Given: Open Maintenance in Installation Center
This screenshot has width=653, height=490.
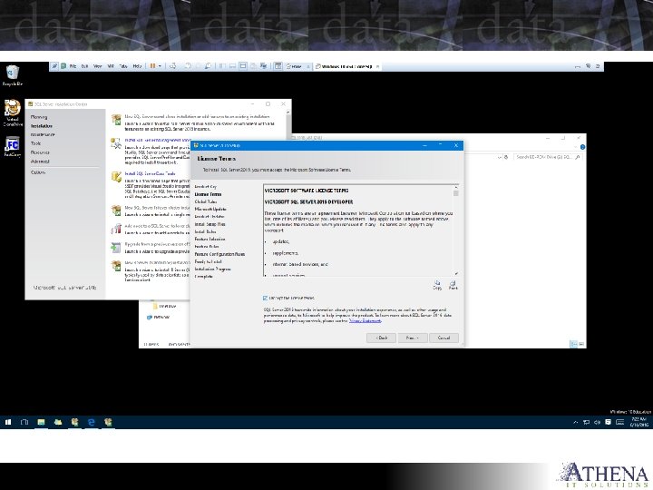Looking at the screenshot, I should click(x=43, y=134).
